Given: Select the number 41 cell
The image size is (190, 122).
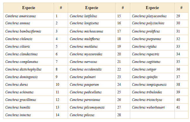Looking at the screenshot, I should [x=181, y=107].
